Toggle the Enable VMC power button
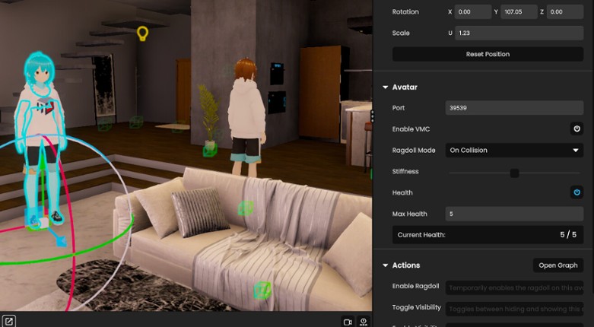594x327 pixels. tap(577, 129)
